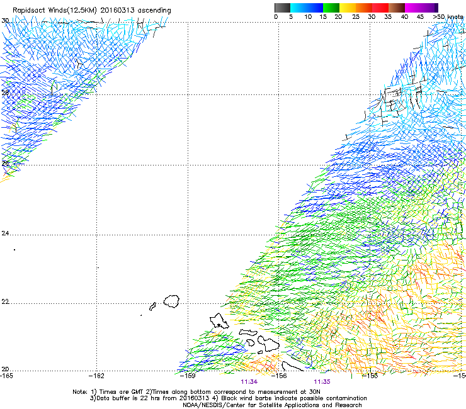The height and width of the screenshot is (409, 466).
Task: Click the cyan 5-10 knots legend segment
Action: pos(298,8)
